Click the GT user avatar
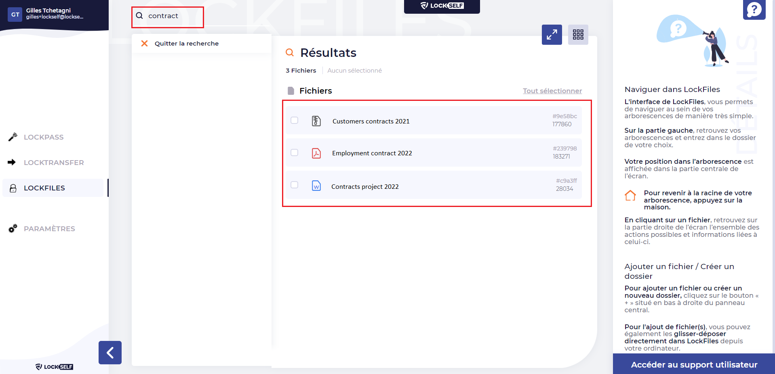The image size is (775, 374). (x=15, y=15)
